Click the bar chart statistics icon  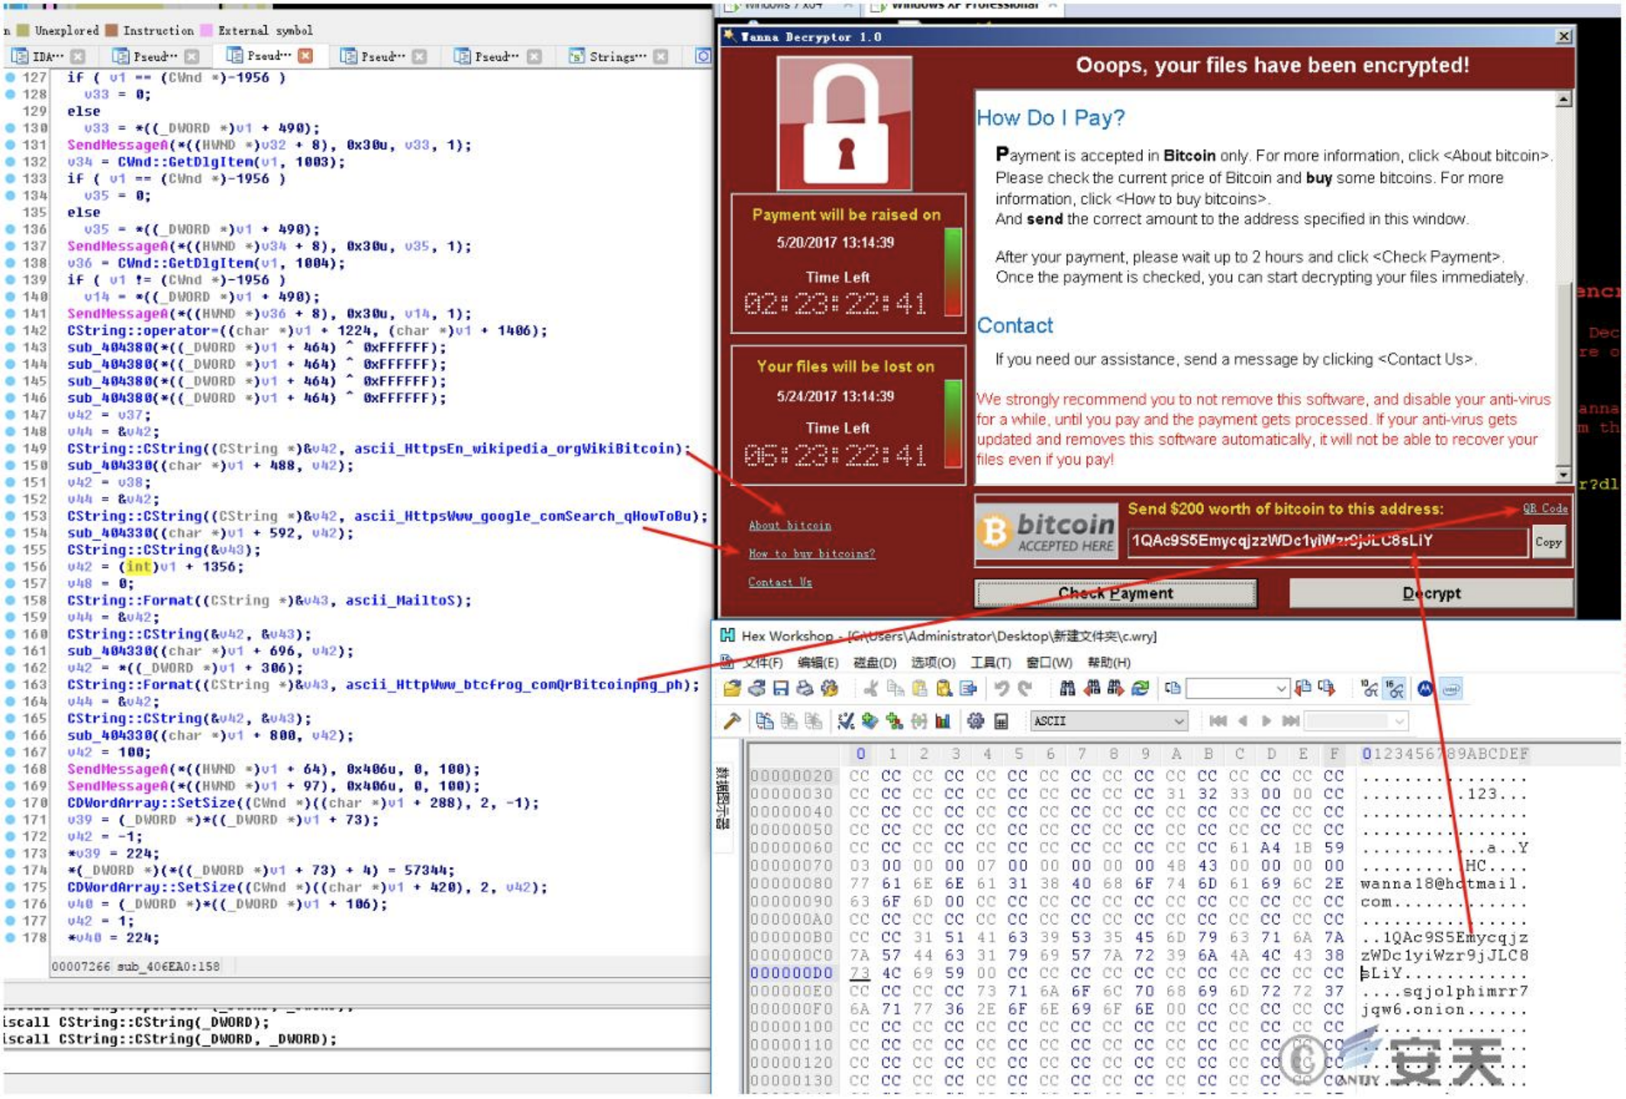(943, 721)
